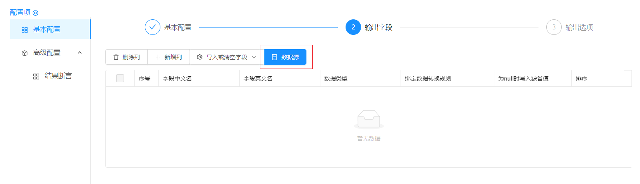Click the 配置项 title link
The image size is (640, 184).
pos(20,12)
